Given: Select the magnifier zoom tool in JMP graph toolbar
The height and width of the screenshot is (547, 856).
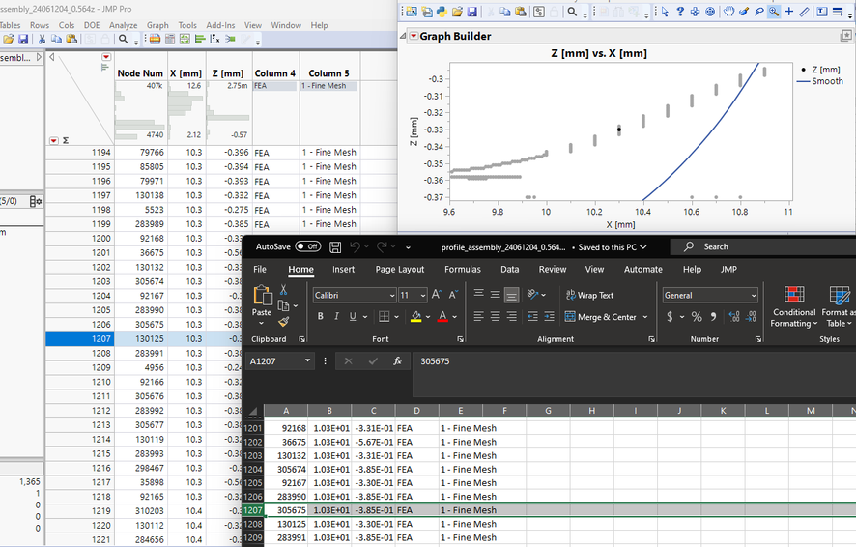Looking at the screenshot, I should pyautogui.click(x=774, y=12).
